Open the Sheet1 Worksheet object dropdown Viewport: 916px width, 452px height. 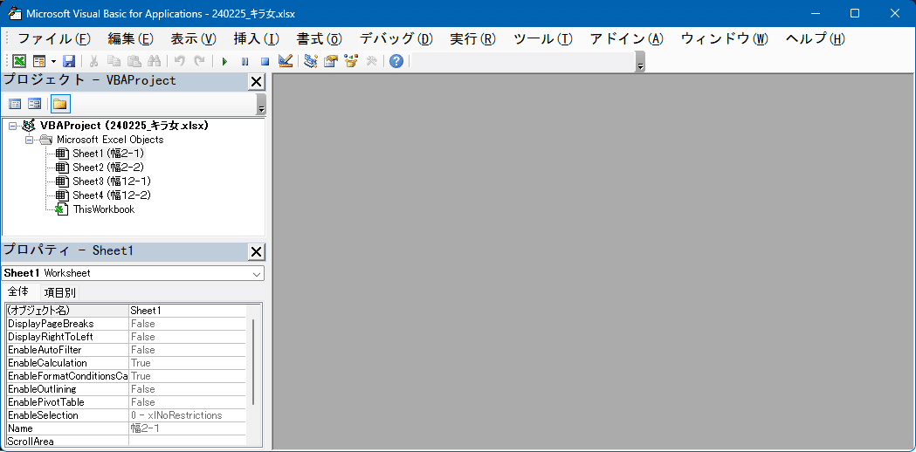[256, 273]
